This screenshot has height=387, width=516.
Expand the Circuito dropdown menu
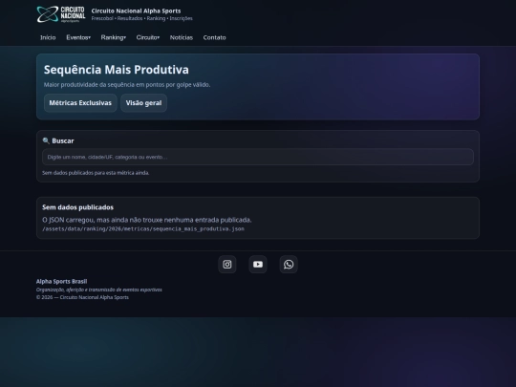pos(148,37)
